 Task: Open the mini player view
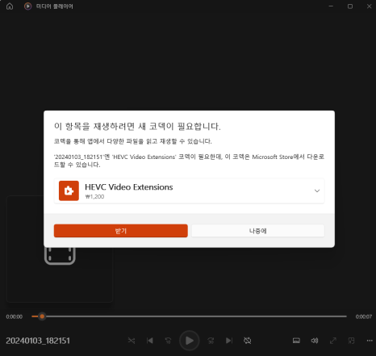[351, 341]
